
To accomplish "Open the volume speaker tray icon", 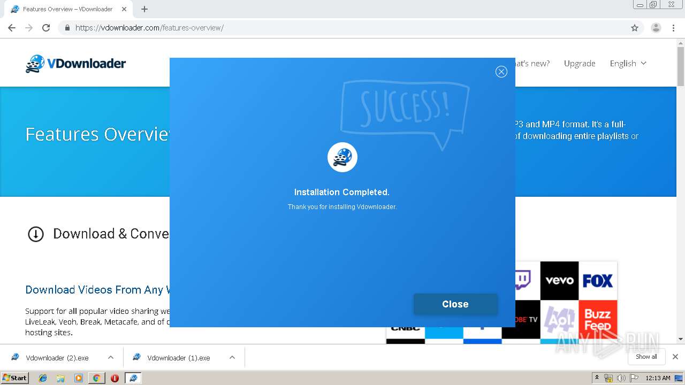I will click(x=621, y=378).
